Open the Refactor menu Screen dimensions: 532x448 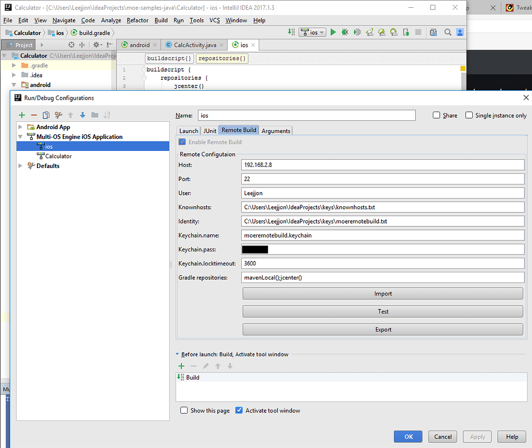137,20
